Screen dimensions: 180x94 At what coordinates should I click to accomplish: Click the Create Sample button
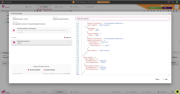pos(49,70)
